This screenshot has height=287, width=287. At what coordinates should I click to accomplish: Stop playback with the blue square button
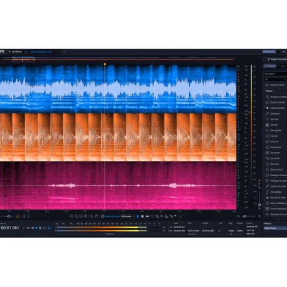[x=36, y=228]
